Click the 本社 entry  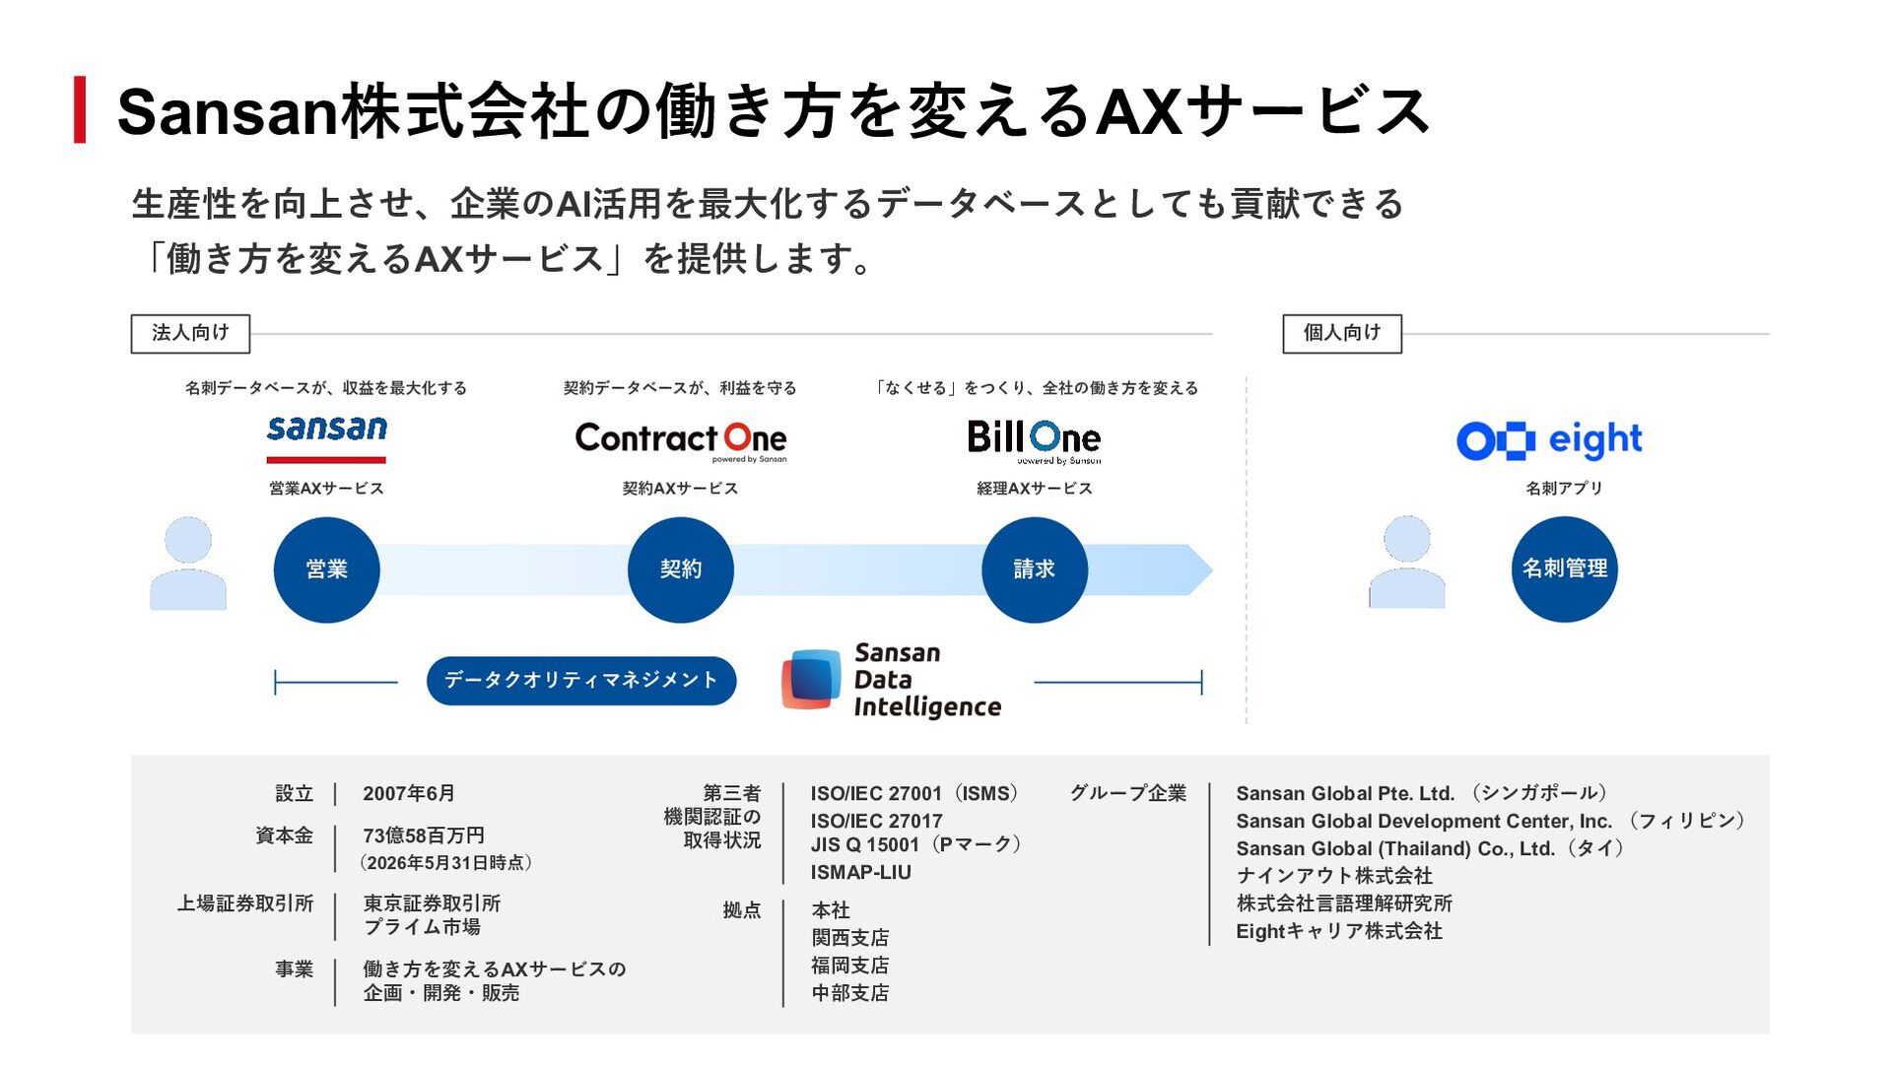830,911
